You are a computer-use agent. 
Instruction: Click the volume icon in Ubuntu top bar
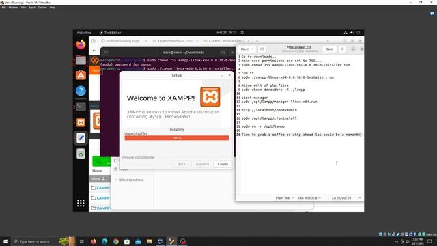(x=352, y=33)
